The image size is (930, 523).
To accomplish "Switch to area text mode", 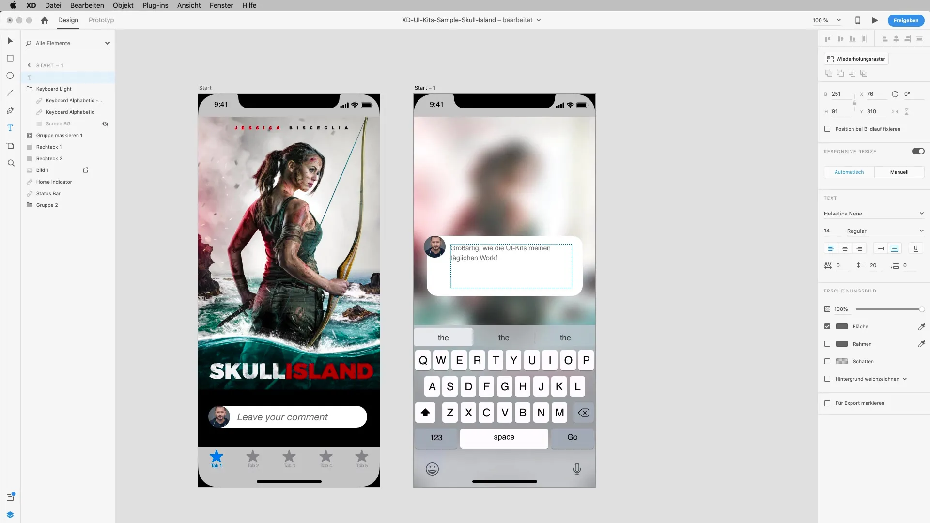I will click(895, 248).
